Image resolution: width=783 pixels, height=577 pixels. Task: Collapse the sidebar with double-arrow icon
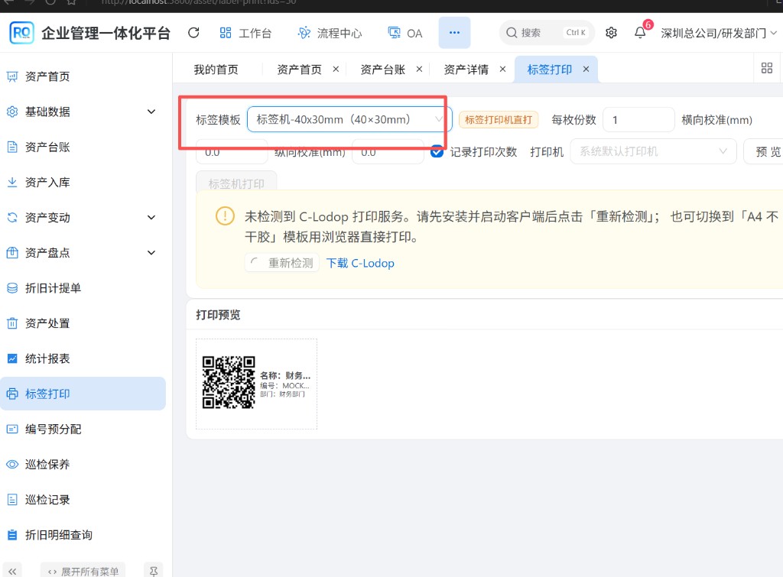point(12,572)
